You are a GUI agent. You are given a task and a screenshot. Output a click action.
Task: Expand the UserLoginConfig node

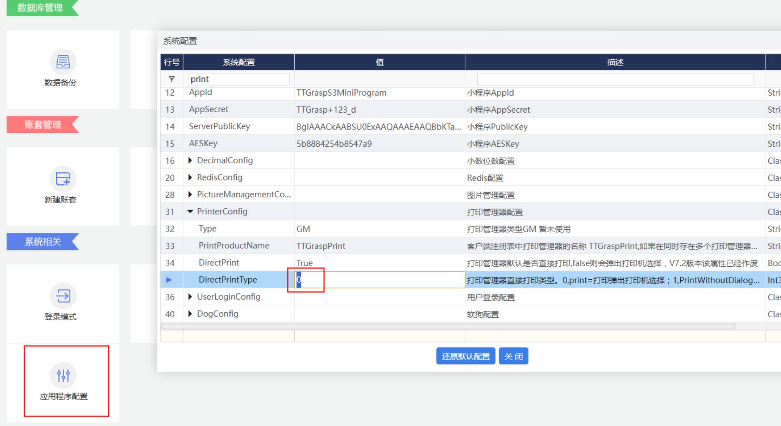[x=190, y=297]
